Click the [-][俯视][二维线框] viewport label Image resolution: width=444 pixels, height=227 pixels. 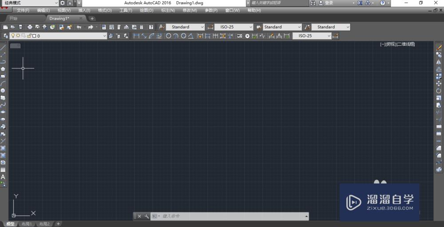397,44
